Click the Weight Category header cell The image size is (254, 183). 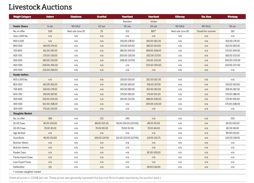(x=22, y=17)
